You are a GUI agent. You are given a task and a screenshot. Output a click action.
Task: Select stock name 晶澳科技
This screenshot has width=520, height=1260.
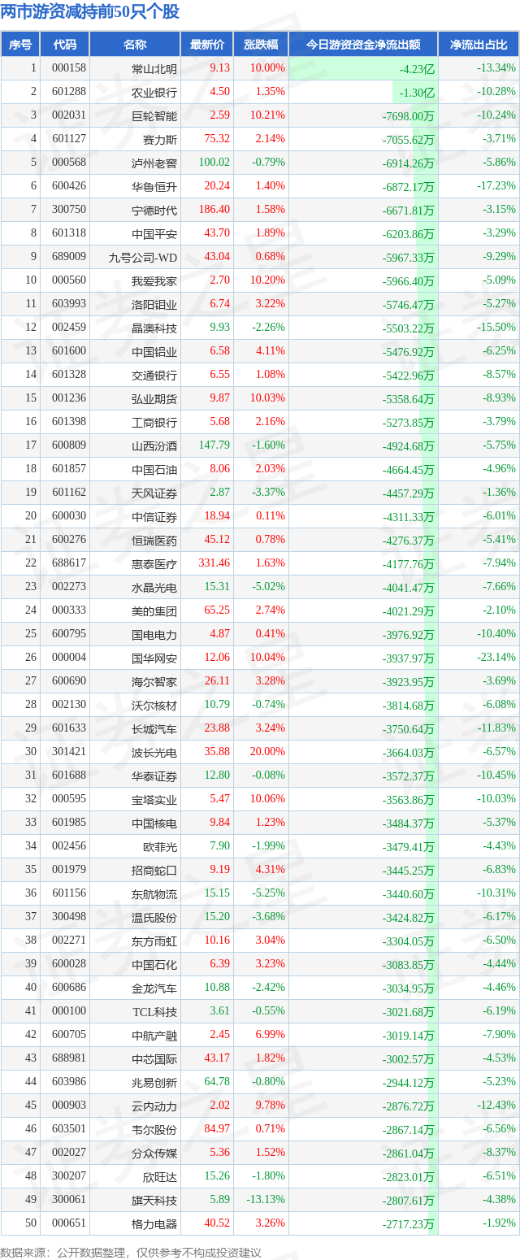(154, 328)
